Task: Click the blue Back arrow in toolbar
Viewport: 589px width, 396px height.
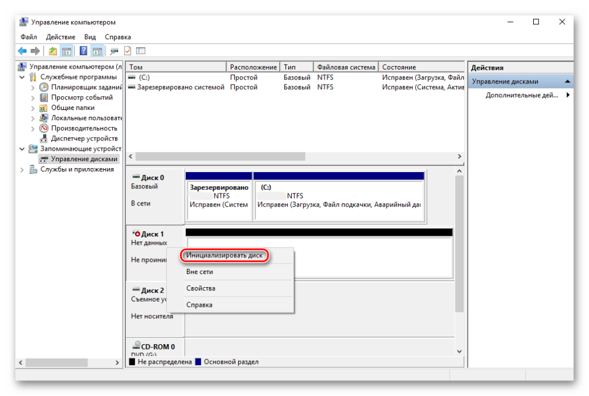Action: (22, 51)
